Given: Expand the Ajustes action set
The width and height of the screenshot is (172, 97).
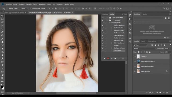Looking at the screenshot, I should pyautogui.click(x=108, y=18).
